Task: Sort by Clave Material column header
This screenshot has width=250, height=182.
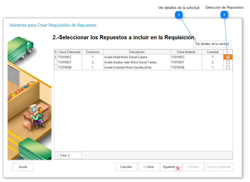Action: tap(186, 52)
